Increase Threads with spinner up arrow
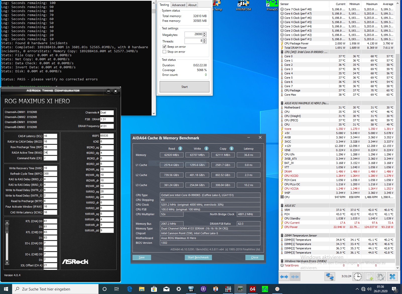 pos(204,40)
